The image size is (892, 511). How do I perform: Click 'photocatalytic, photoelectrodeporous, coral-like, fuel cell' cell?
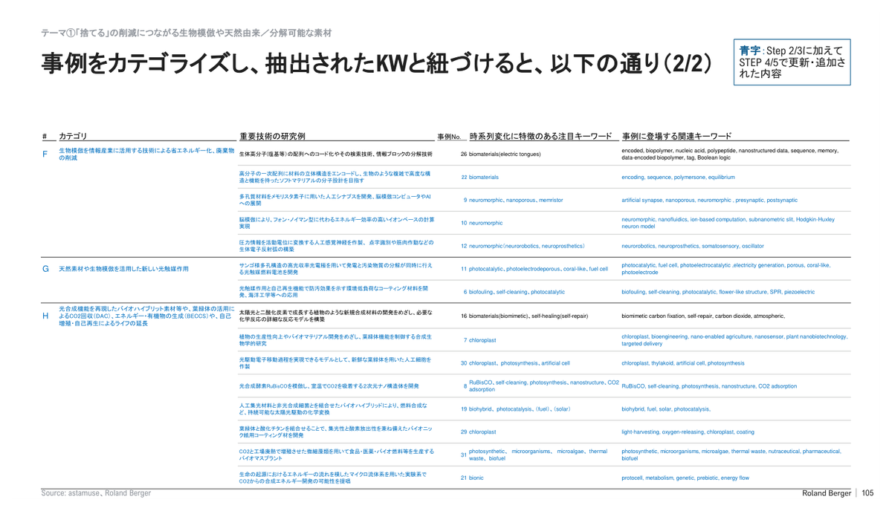point(538,269)
